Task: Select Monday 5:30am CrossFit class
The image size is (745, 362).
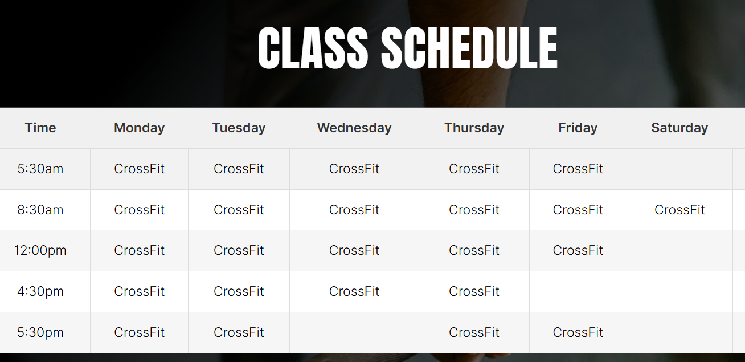Action: (139, 169)
